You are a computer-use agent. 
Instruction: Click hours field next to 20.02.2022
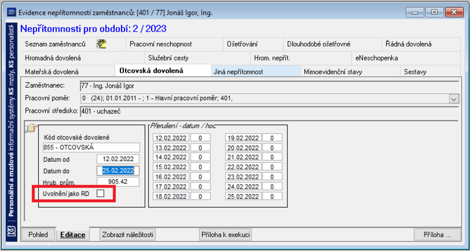tap(272, 148)
